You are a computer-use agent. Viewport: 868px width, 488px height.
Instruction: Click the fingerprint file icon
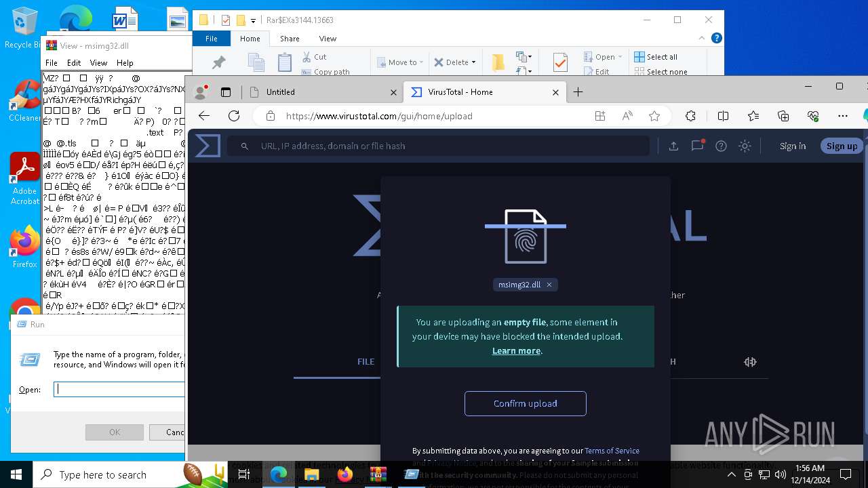526,237
